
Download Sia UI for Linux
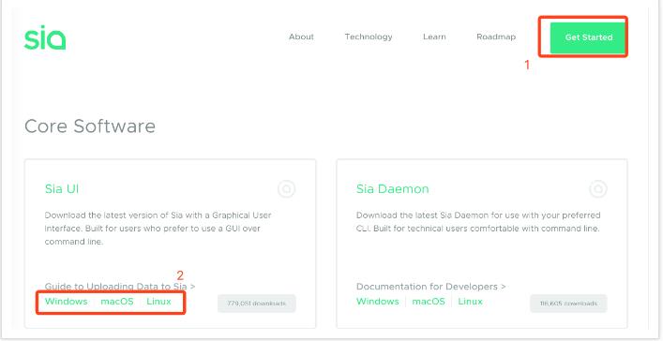(158, 302)
